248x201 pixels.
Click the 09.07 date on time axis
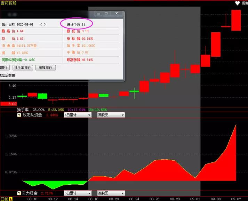236,199
